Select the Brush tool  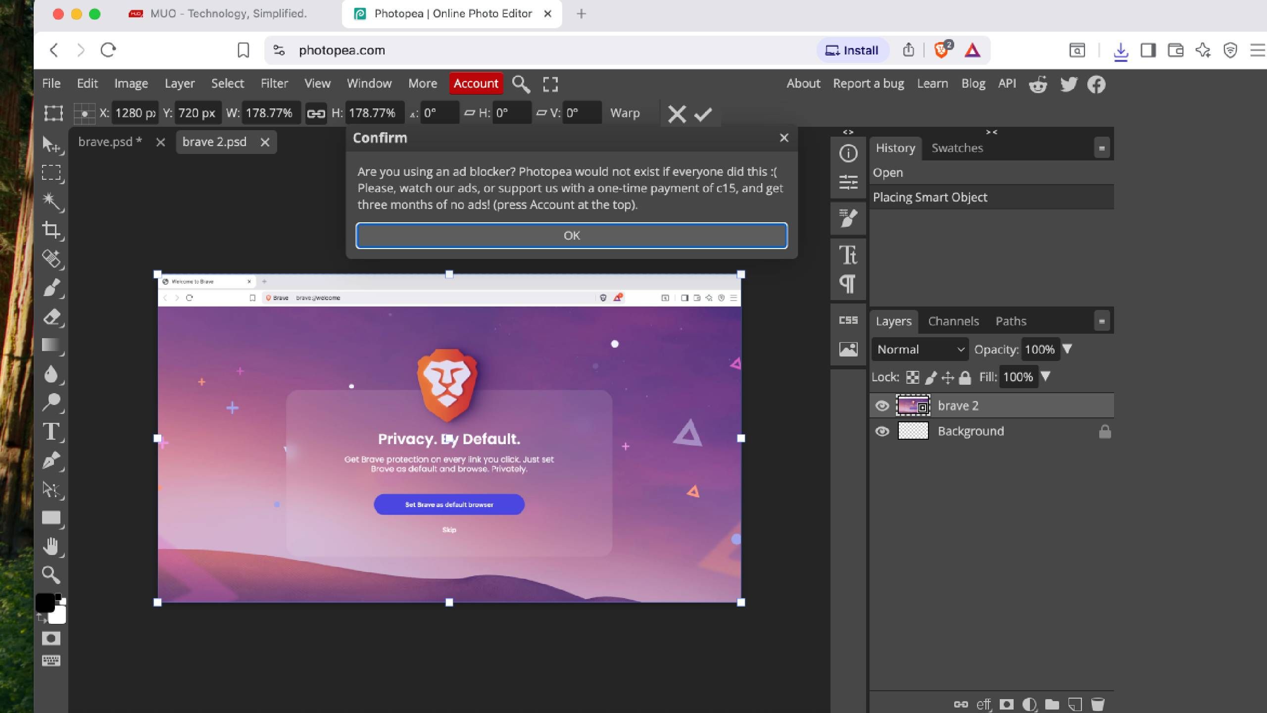pyautogui.click(x=51, y=288)
